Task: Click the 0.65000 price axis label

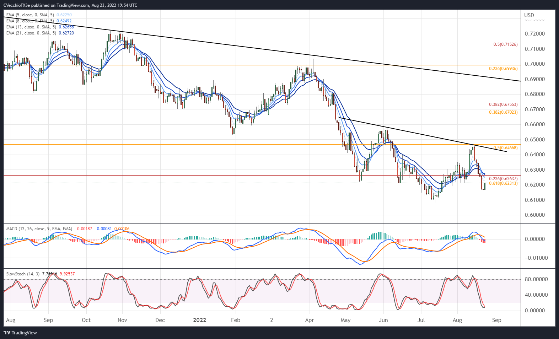Action: (x=535, y=140)
